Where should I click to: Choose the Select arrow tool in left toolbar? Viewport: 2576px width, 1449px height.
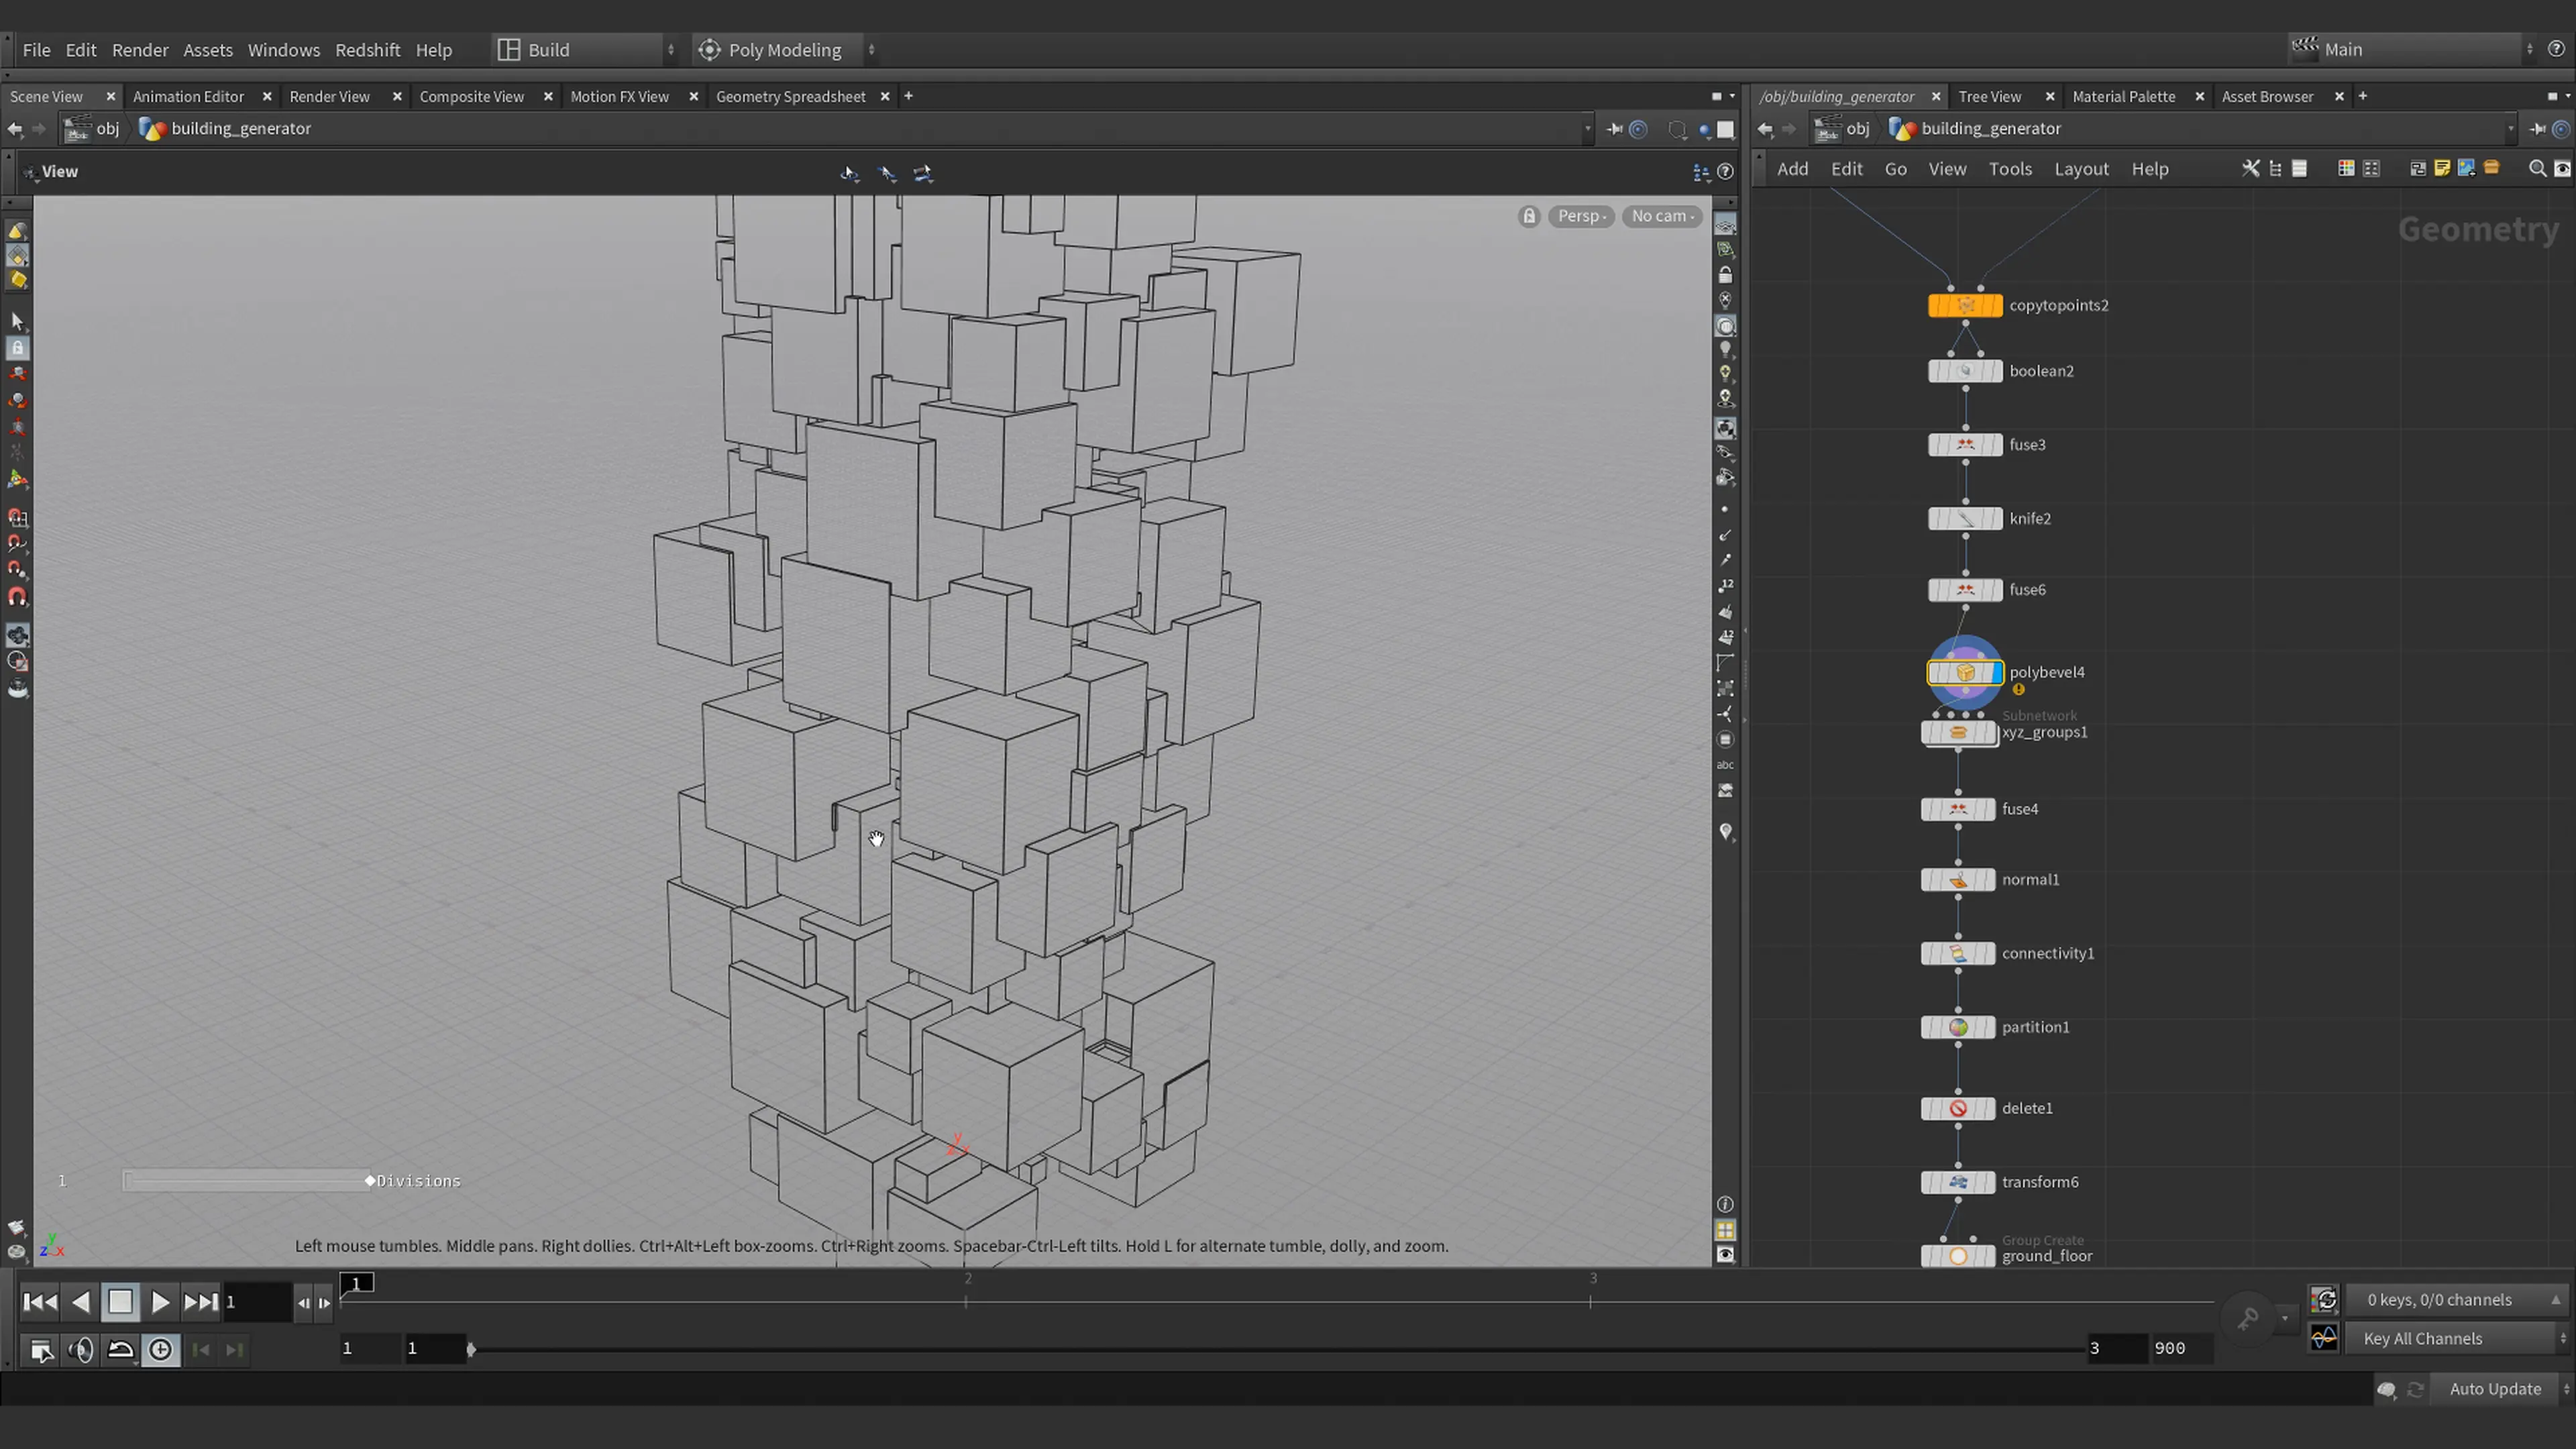(17, 321)
